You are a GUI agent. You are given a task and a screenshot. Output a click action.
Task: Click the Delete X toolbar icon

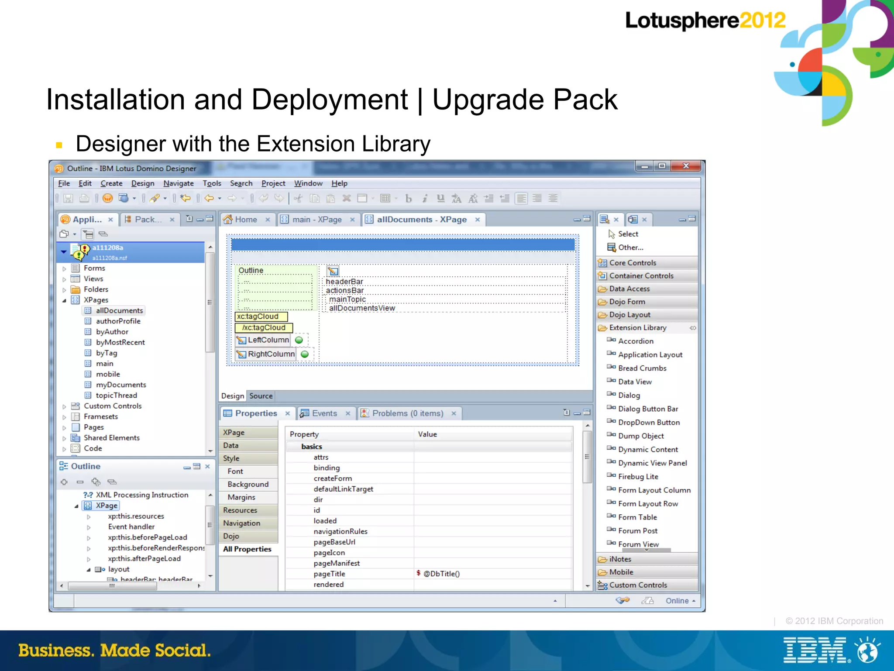347,199
